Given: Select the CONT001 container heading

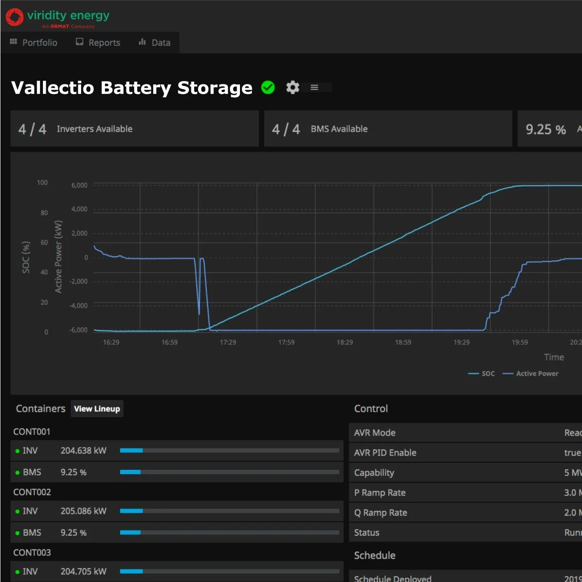Looking at the screenshot, I should 32,432.
